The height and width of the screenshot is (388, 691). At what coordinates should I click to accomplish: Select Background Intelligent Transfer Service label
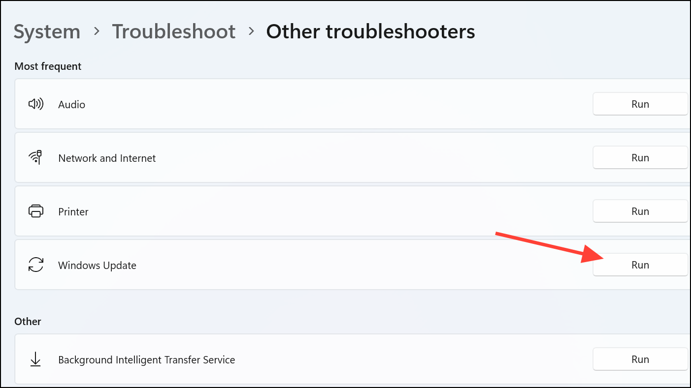(146, 359)
